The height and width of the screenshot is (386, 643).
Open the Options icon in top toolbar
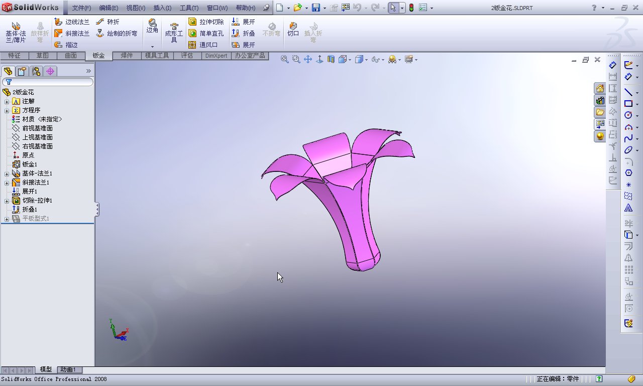[x=422, y=8]
